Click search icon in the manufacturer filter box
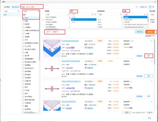The height and width of the screenshot is (122, 158). (69, 14)
